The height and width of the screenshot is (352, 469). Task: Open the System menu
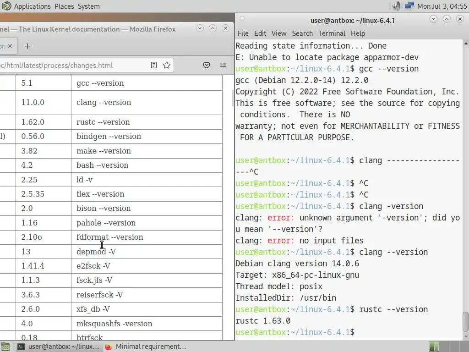coord(88,6)
